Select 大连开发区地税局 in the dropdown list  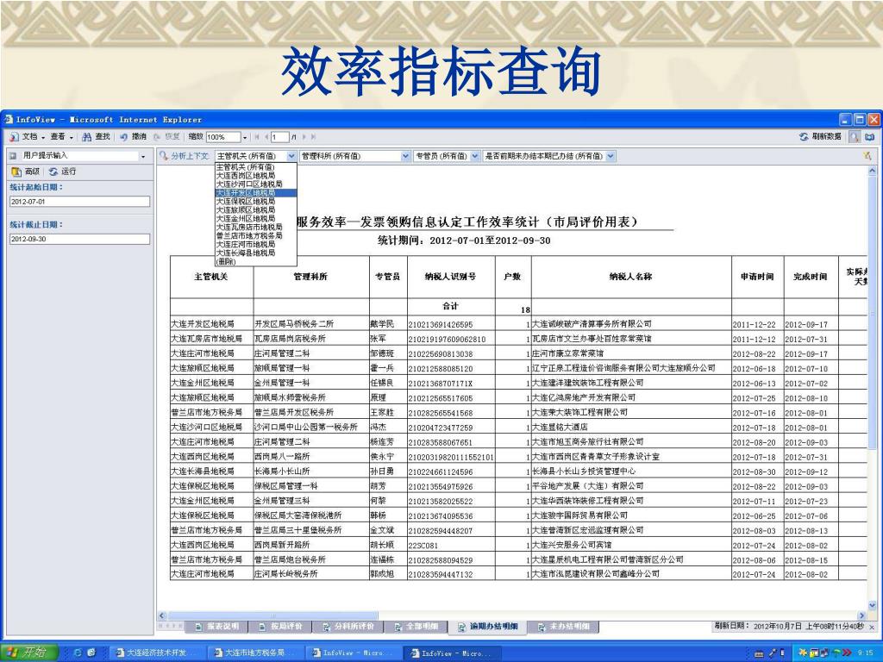click(255, 192)
